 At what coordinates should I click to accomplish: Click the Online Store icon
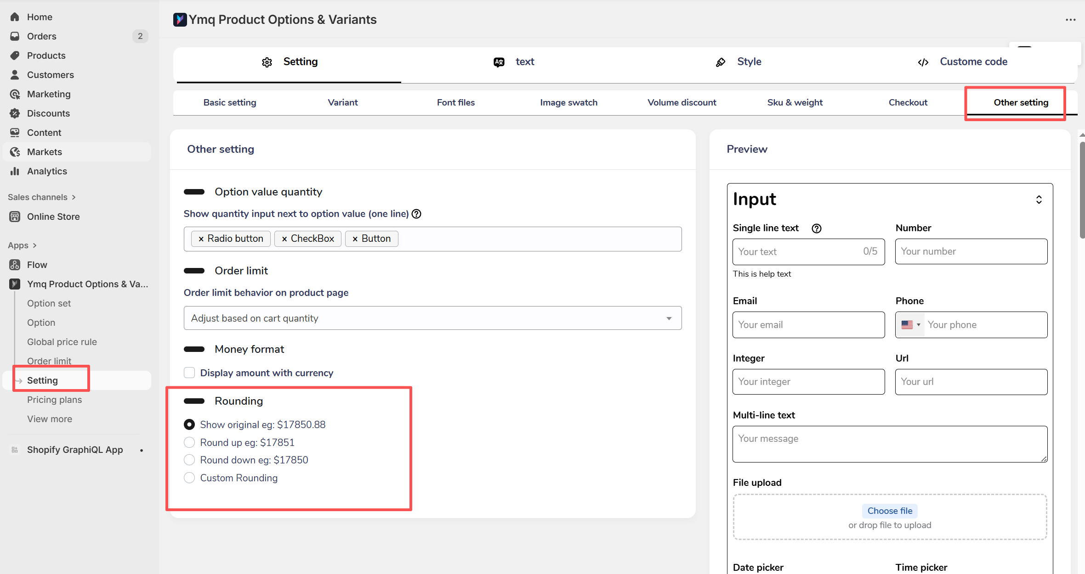pos(15,217)
